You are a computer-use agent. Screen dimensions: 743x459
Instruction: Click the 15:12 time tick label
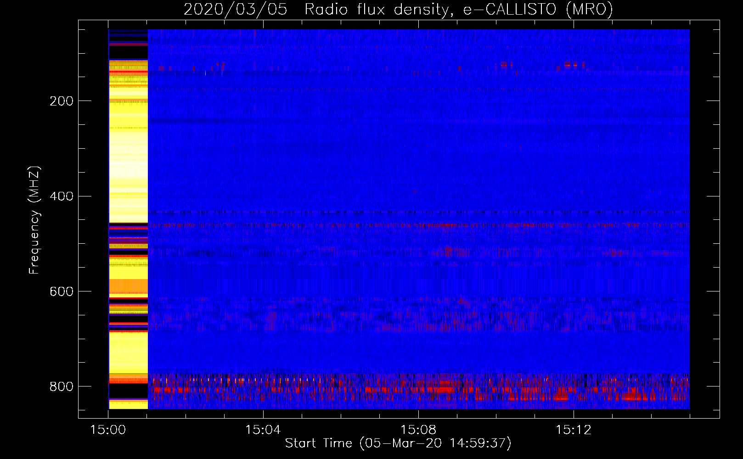click(x=574, y=430)
